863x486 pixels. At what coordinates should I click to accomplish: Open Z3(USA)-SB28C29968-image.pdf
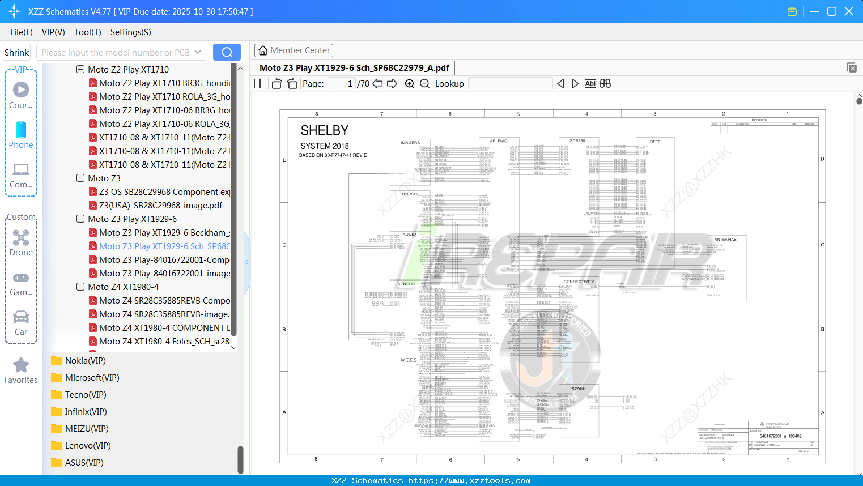click(155, 205)
